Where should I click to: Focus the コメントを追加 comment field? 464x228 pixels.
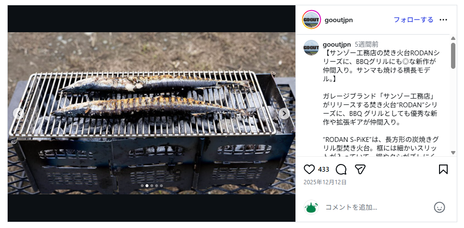(375, 207)
